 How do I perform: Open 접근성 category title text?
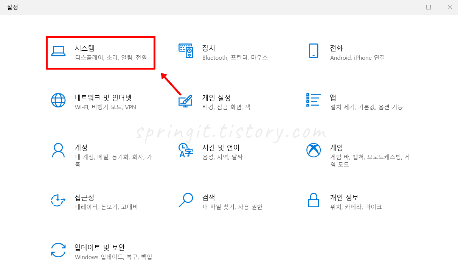pyautogui.click(x=84, y=197)
